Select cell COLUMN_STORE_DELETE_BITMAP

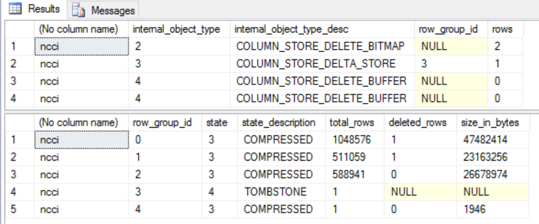pyautogui.click(x=322, y=46)
